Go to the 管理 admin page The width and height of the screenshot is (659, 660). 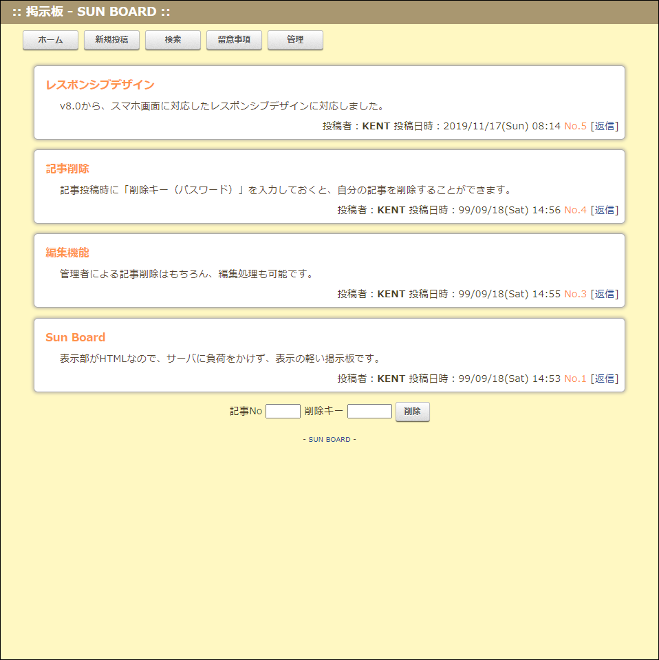click(x=295, y=41)
